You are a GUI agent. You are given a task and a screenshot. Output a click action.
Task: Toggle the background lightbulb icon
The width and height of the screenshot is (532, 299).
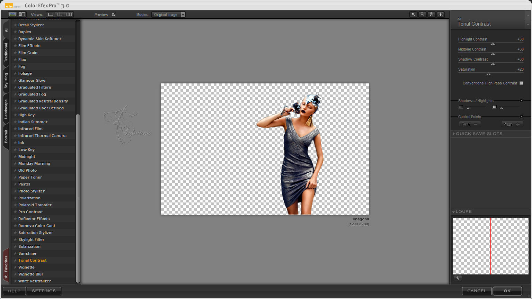(x=441, y=15)
